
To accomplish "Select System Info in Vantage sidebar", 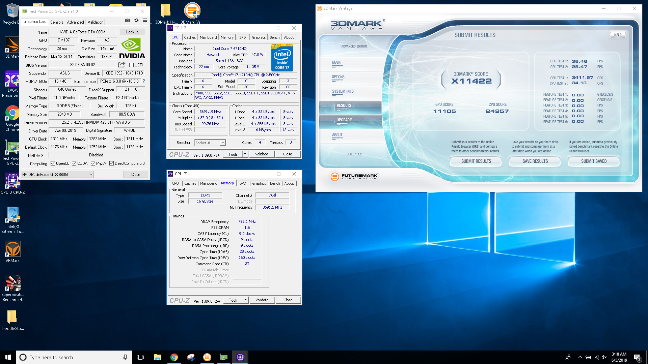I will pos(343,92).
